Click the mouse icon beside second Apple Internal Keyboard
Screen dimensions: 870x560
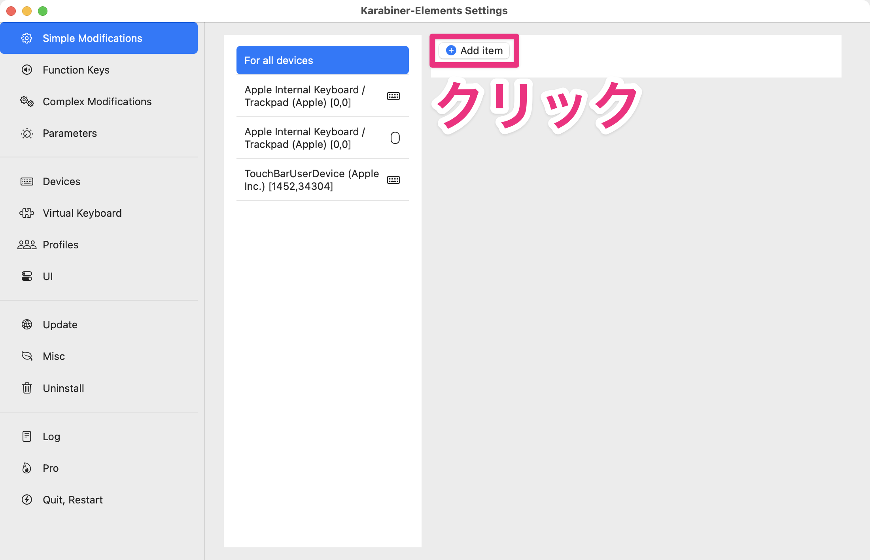[x=395, y=138]
